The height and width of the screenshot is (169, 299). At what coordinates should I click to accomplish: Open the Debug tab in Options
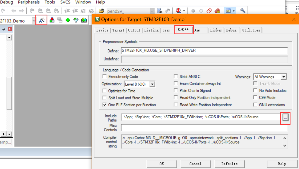pyautogui.click(x=231, y=30)
